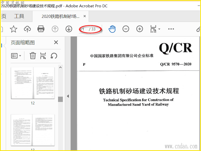Close the 2020铁路机制砂场 document tab
Screen dimensions: 201x151
pyautogui.click(x=85, y=16)
